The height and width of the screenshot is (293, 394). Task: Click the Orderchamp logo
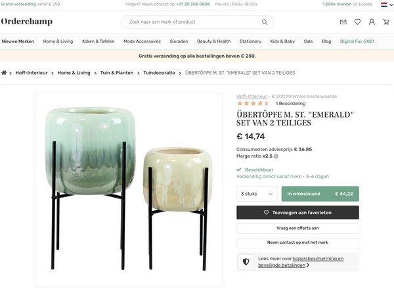click(27, 22)
